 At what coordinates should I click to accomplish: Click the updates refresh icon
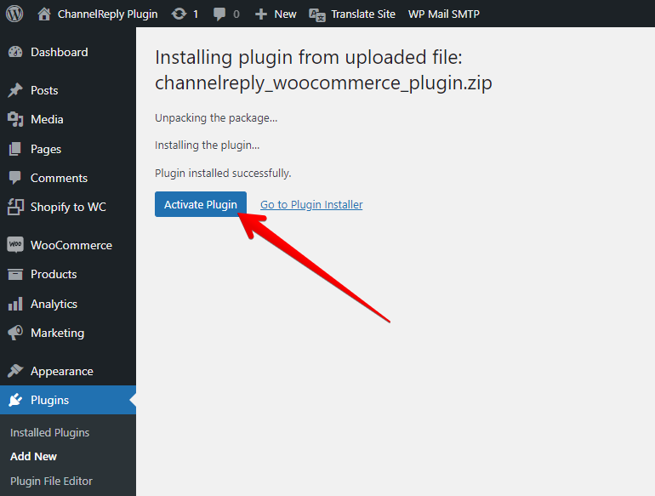pos(179,14)
